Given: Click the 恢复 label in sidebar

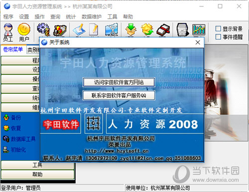Looking at the screenshot, I should tap(16, 128).
